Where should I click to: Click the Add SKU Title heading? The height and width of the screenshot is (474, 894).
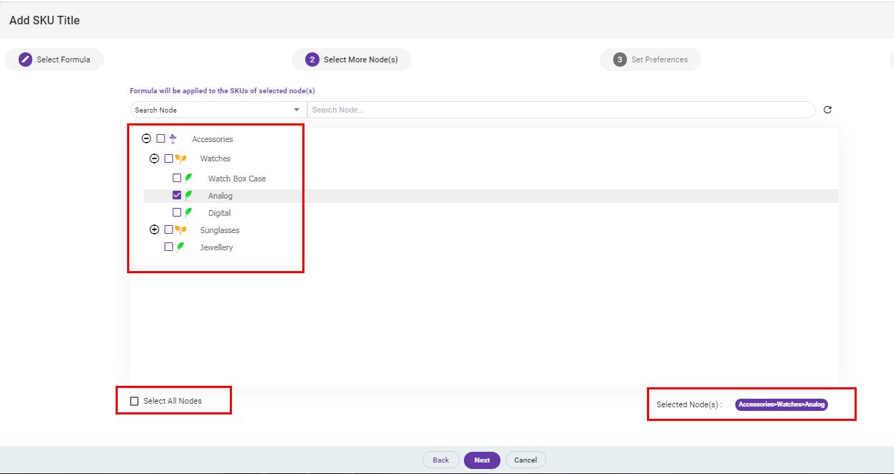pos(45,20)
